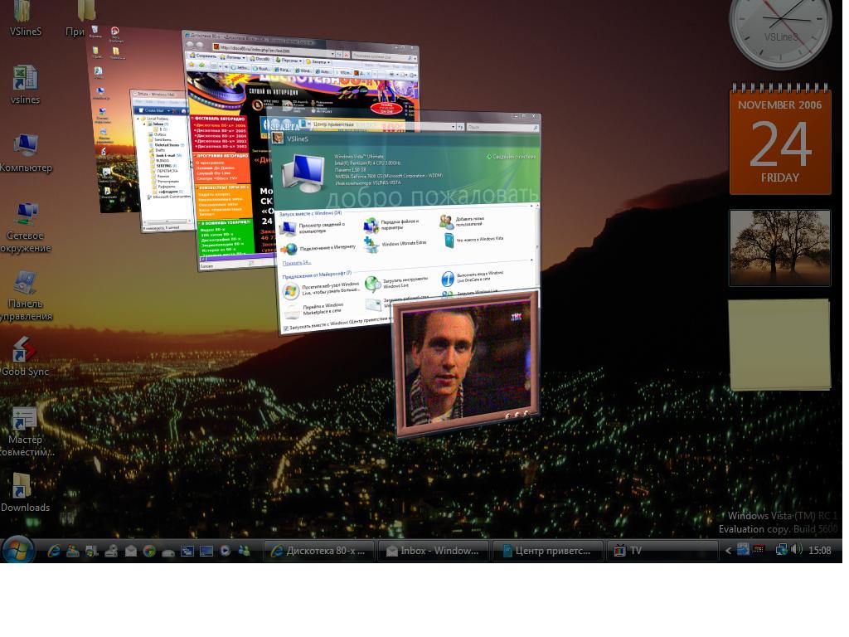Switch to Дискотека 80-х taskbar button

[x=319, y=551]
